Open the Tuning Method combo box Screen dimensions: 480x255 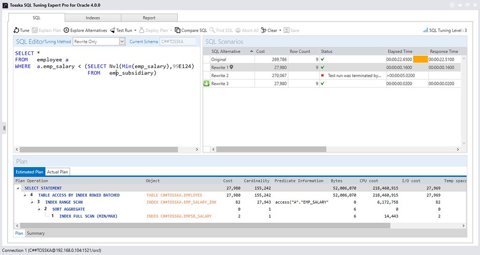(x=99, y=42)
